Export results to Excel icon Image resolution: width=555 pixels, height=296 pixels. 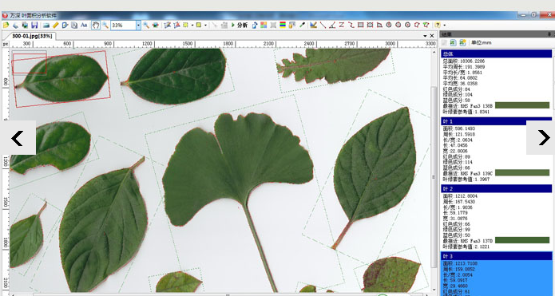[453, 42]
